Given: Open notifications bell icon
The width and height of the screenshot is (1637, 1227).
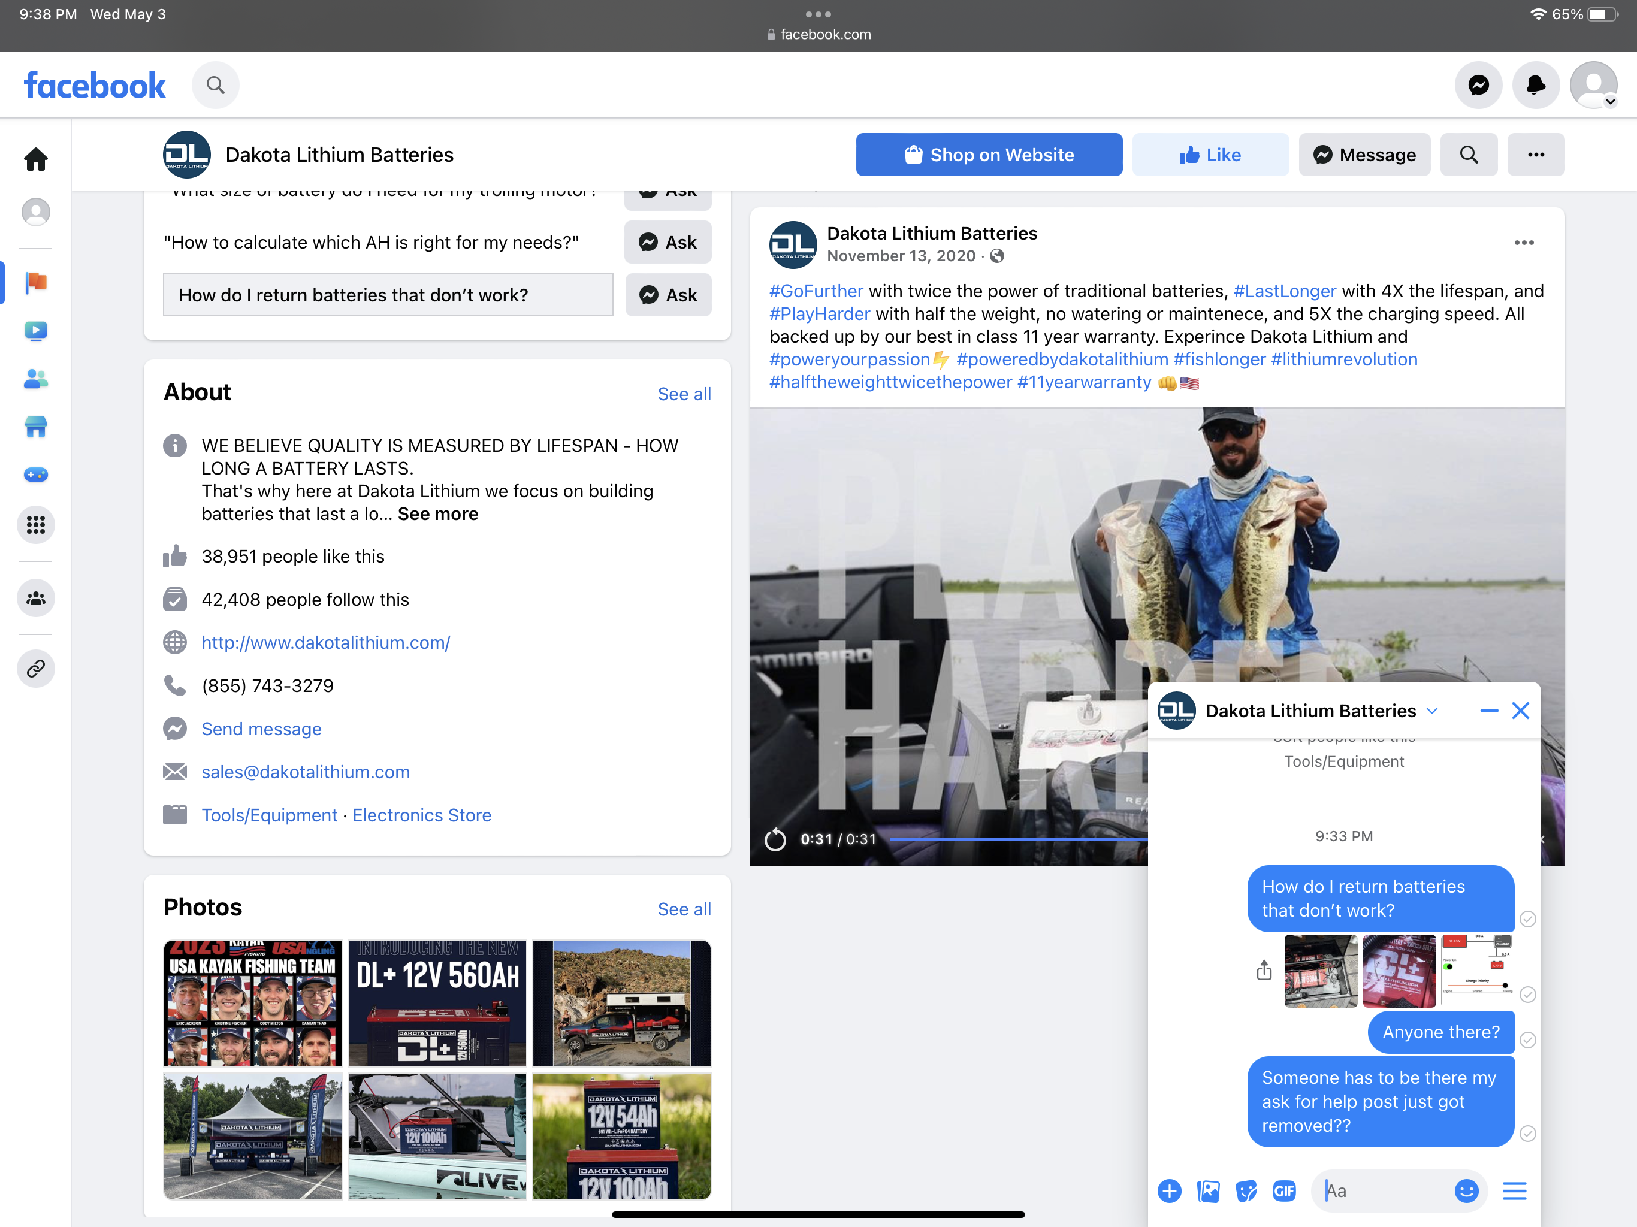Looking at the screenshot, I should (x=1536, y=85).
